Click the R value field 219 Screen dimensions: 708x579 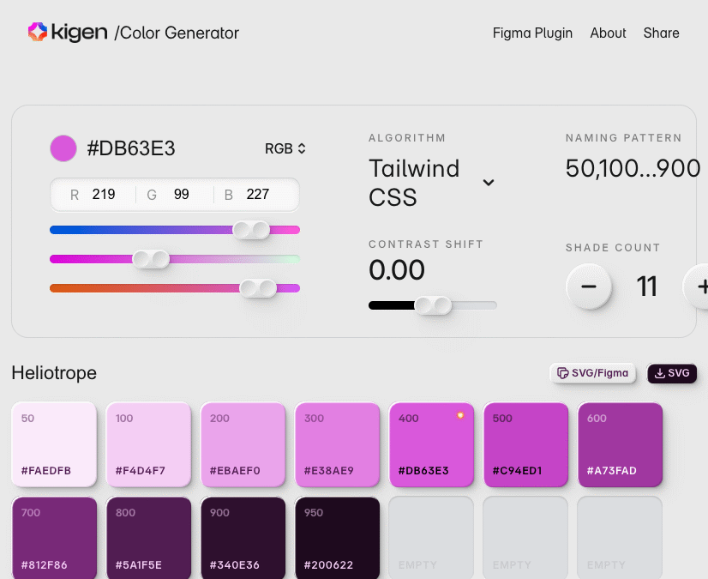pos(104,195)
